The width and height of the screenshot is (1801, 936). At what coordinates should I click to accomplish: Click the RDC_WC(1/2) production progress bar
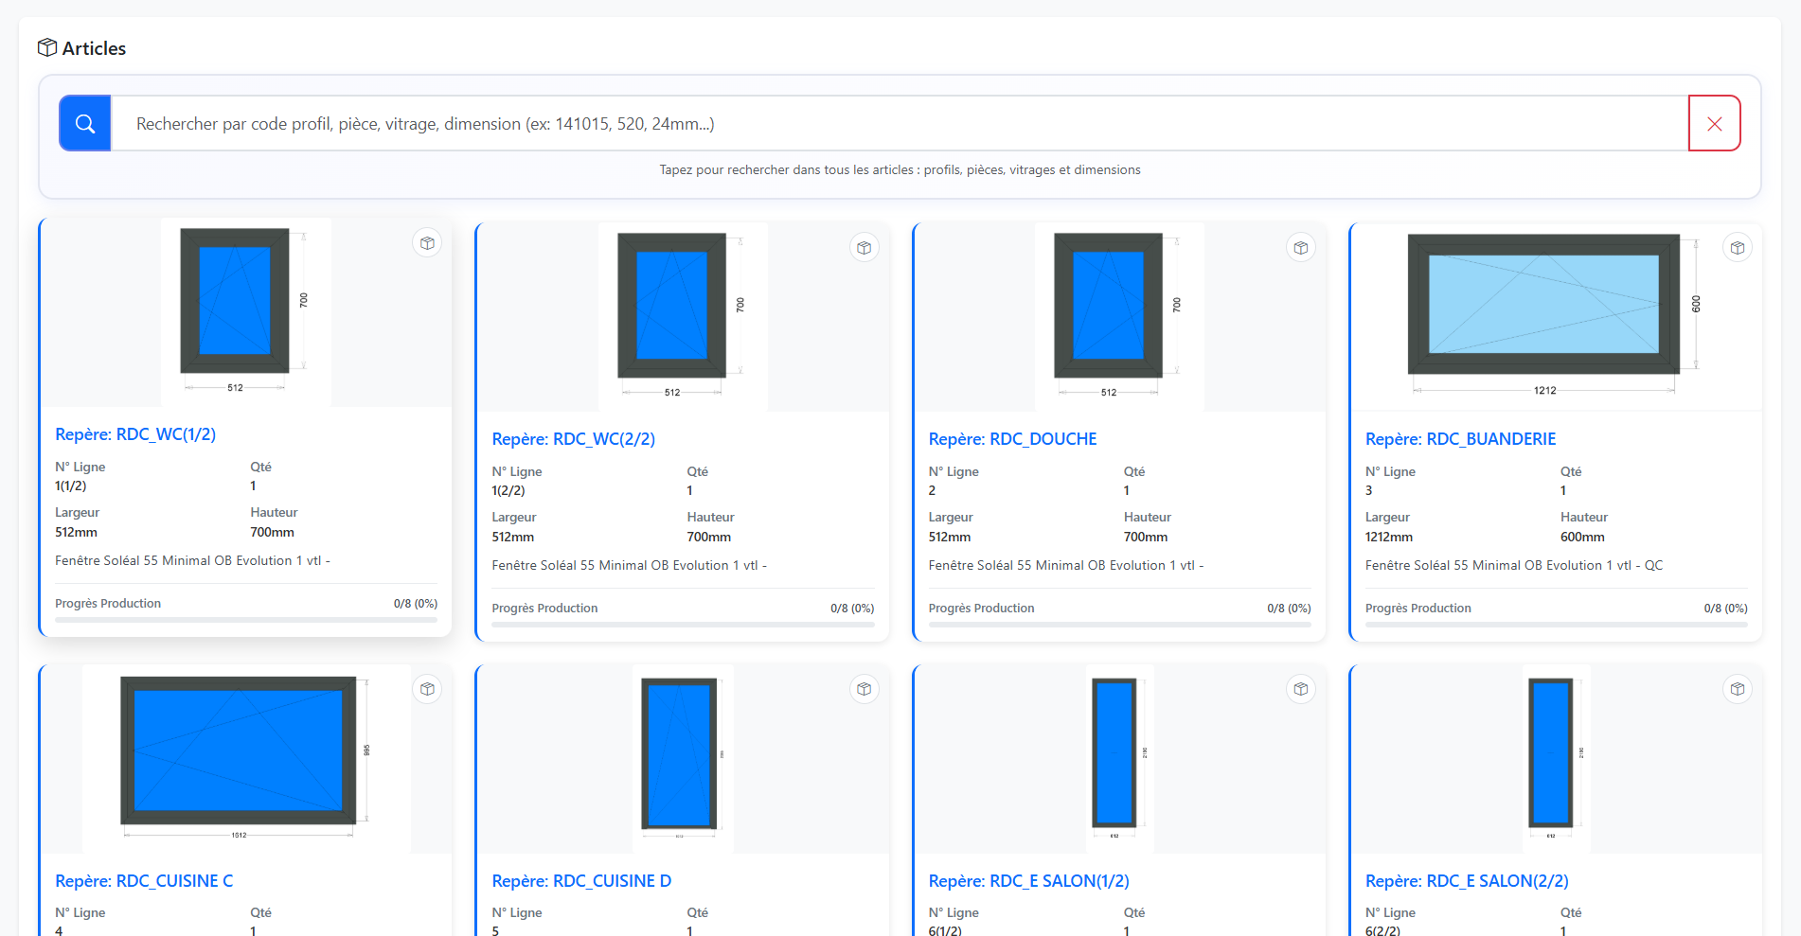(x=246, y=620)
